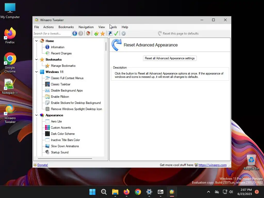Select Inactive Title Bars Color item

65,140
